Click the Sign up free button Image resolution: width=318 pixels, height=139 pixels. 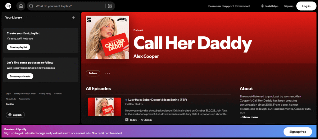click(x=297, y=132)
